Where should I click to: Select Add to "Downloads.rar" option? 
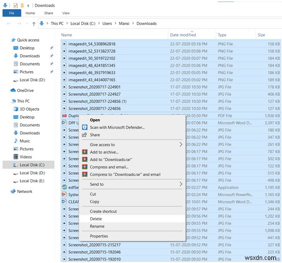132,159
